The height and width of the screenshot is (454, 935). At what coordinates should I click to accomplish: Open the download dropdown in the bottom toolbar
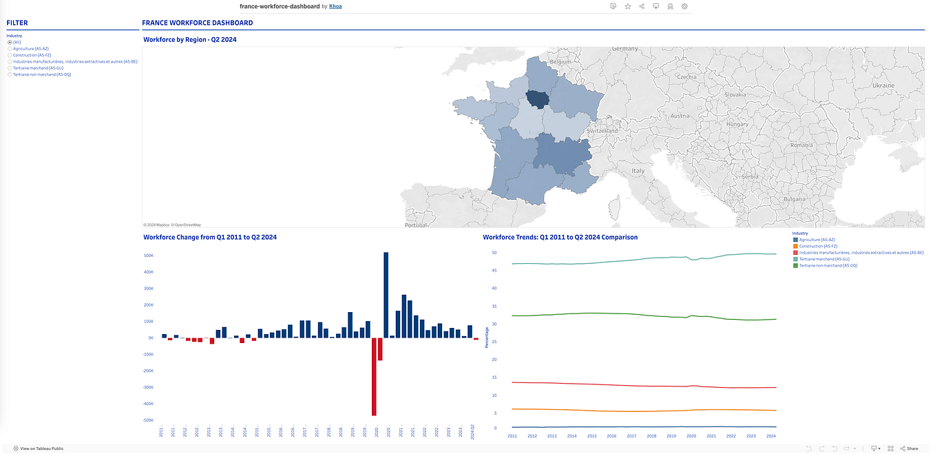click(879, 448)
